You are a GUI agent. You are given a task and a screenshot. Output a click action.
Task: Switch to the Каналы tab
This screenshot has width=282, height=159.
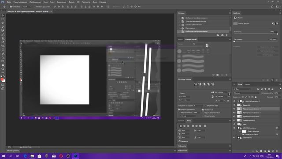pos(247,84)
